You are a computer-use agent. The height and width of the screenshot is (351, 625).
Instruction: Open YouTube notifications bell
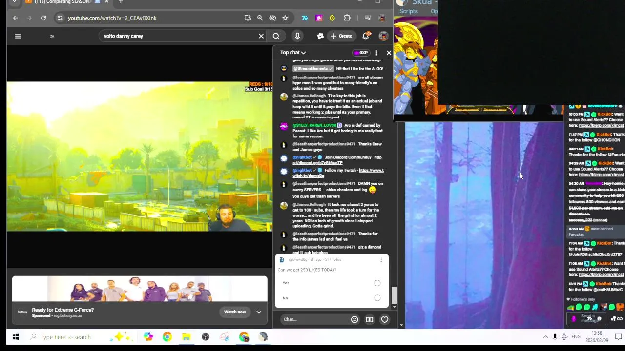366,36
